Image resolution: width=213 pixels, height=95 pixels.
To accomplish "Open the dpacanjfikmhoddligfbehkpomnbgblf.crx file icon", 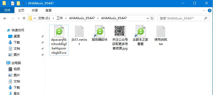I will pos(59,31).
